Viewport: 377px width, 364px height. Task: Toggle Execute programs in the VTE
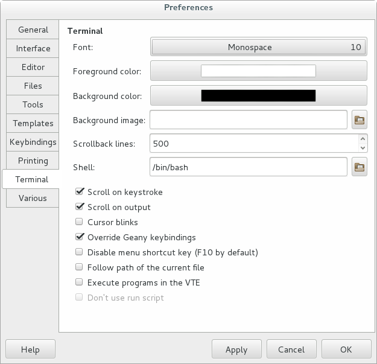point(79,282)
